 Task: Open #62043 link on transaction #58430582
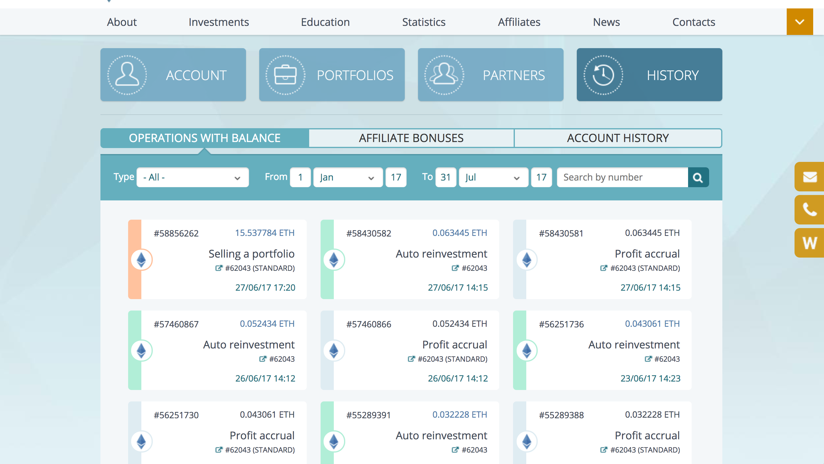[x=475, y=268]
